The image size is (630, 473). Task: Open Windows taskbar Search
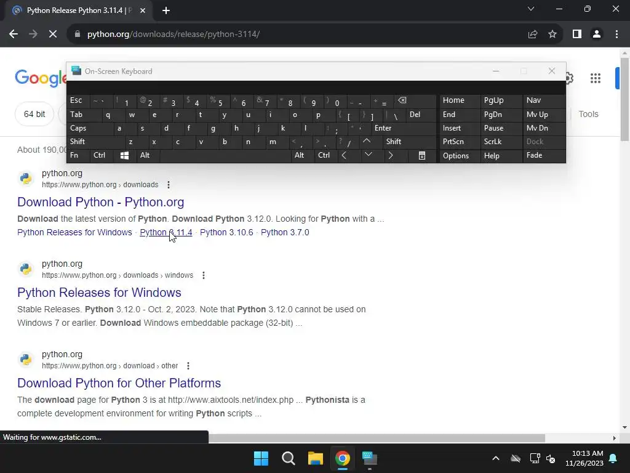(x=289, y=458)
